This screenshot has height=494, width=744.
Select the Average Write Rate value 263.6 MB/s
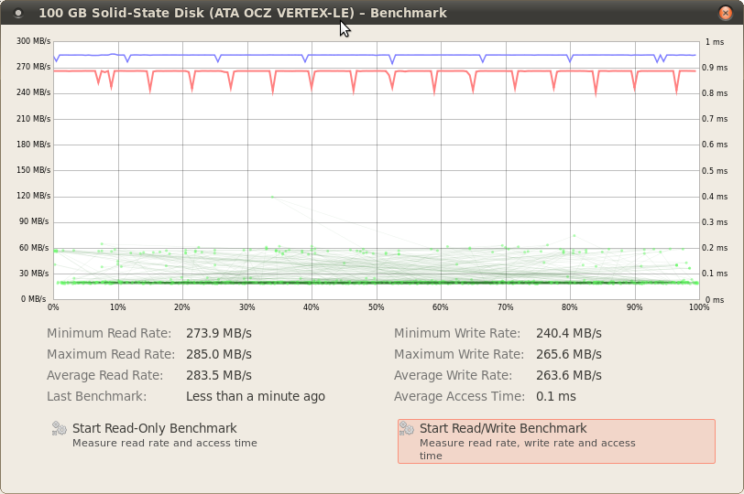click(x=569, y=375)
